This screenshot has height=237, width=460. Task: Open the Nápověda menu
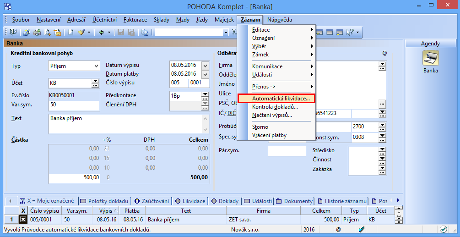coord(280,20)
